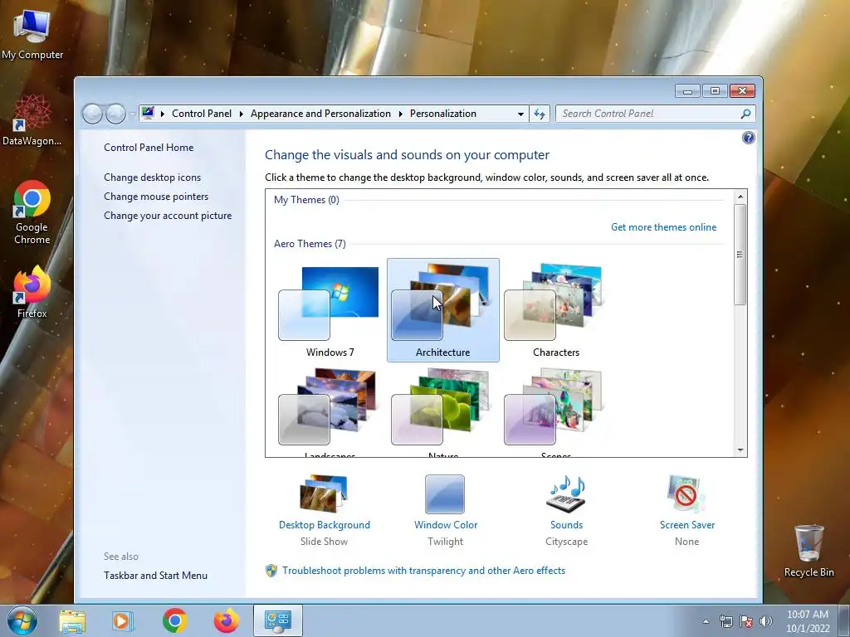Open the Recycle Bin on the desktop
This screenshot has height=637, width=850.
pos(808,551)
